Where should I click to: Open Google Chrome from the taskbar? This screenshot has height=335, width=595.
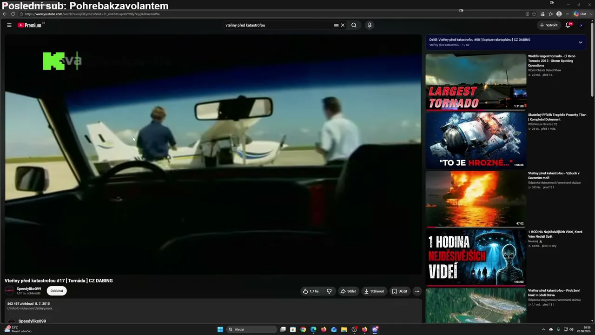[303, 329]
